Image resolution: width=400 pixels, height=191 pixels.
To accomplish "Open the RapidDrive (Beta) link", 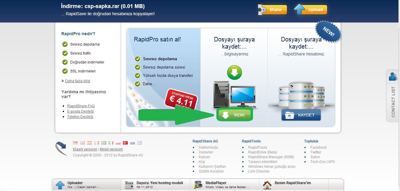I will click(262, 152).
